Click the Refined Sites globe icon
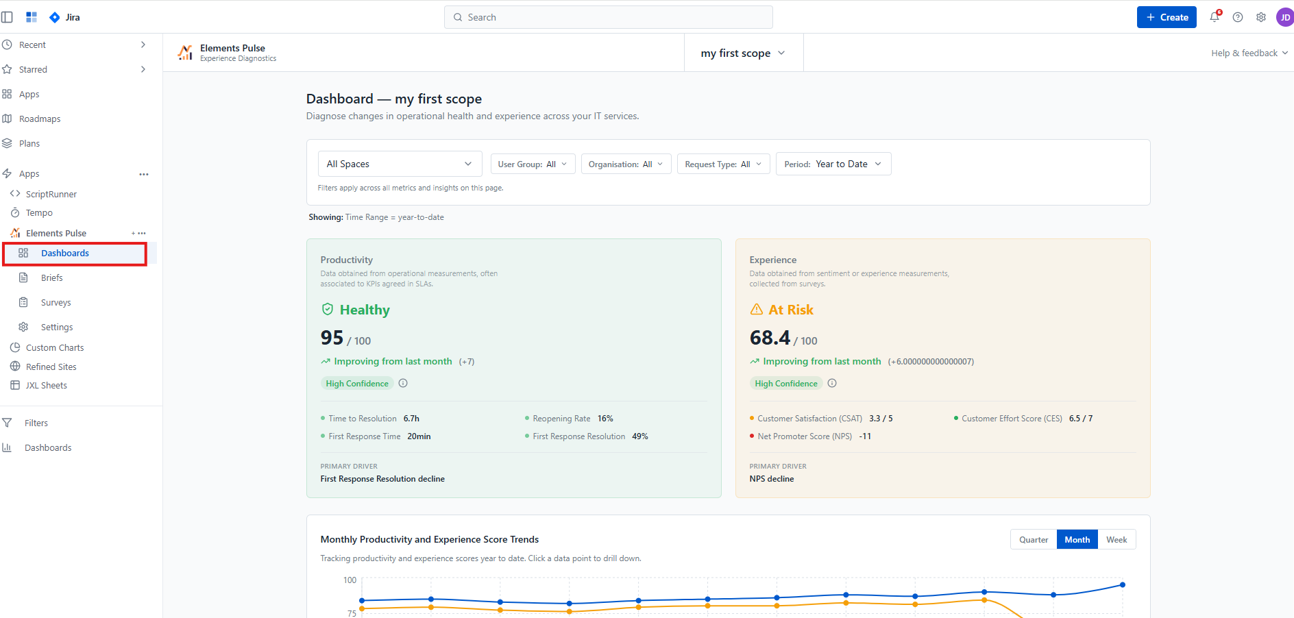 click(x=15, y=367)
